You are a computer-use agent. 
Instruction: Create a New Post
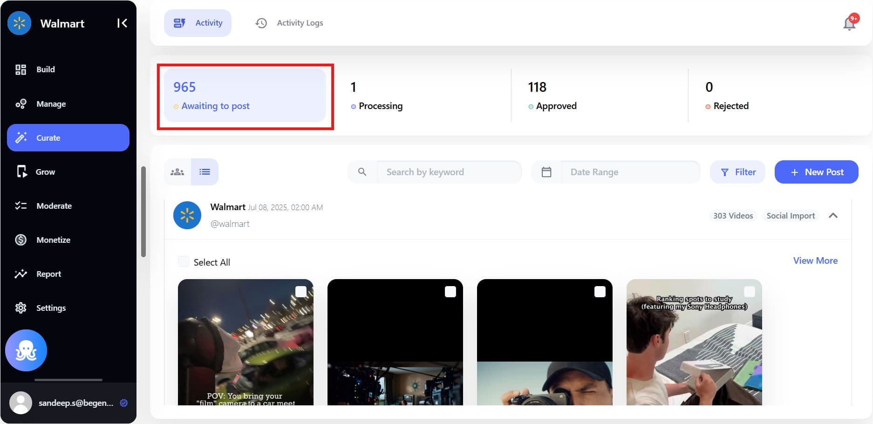[816, 172]
